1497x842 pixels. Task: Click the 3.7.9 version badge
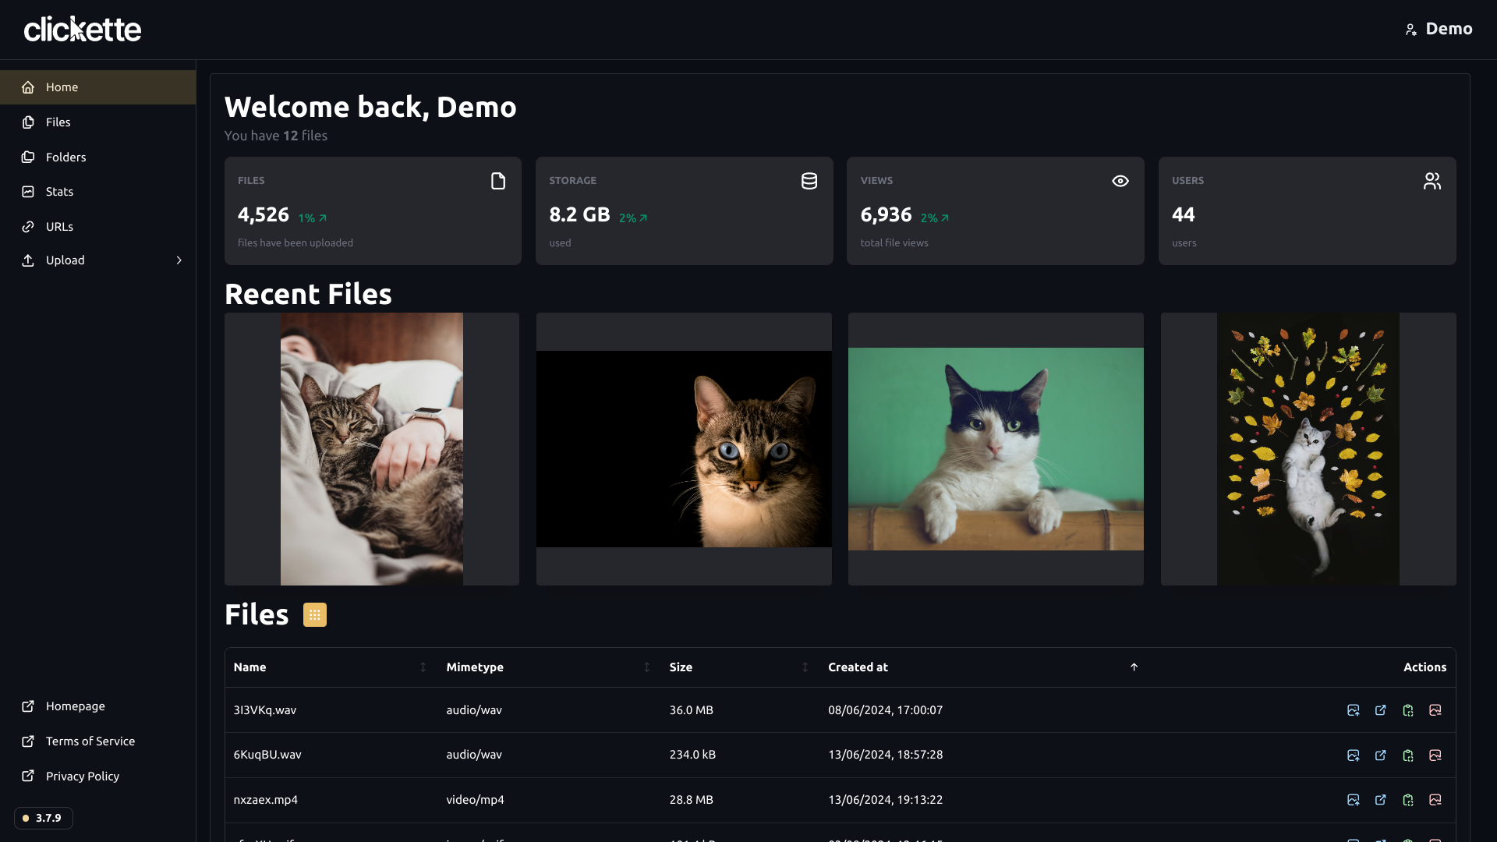44,818
